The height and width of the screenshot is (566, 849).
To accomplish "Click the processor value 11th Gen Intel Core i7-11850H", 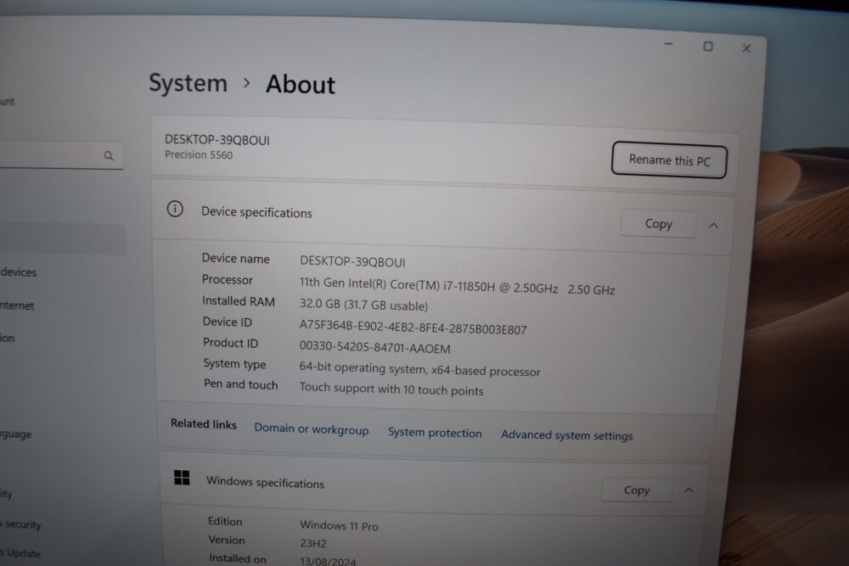I will click(457, 286).
